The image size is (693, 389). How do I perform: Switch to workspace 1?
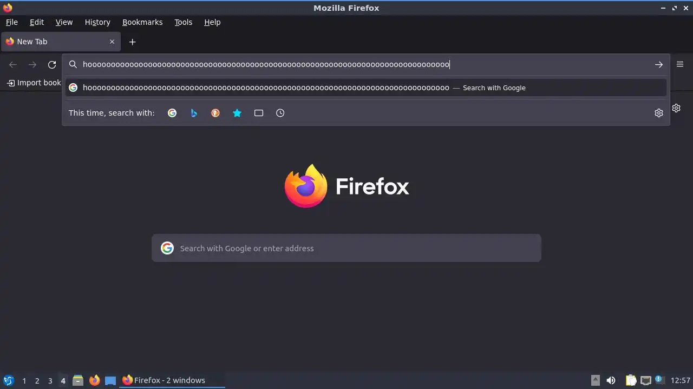24,381
